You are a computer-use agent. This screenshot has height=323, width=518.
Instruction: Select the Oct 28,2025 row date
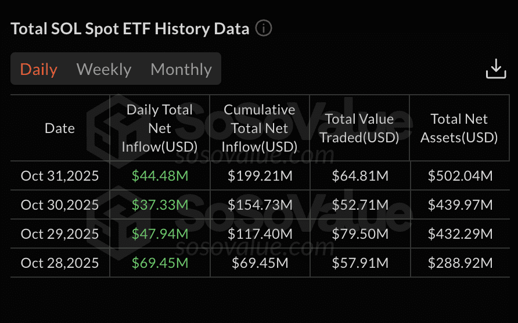[x=60, y=263]
